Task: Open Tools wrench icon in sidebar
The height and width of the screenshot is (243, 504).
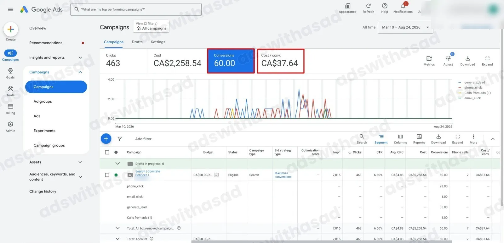Action: click(10, 89)
